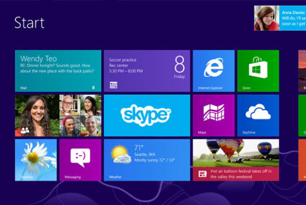The height and width of the screenshot is (205, 306).
Task: Open the Mail tile from Wendy Teo
Action: pyautogui.click(x=58, y=71)
